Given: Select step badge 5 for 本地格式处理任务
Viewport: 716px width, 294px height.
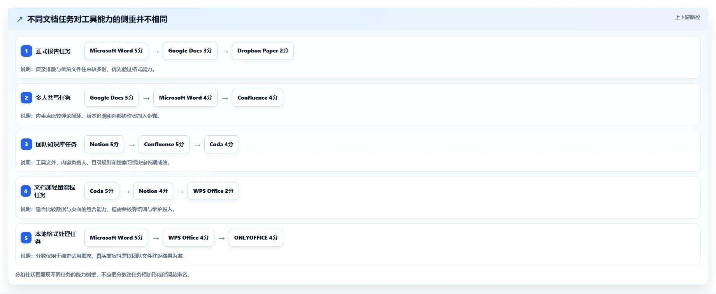Looking at the screenshot, I should [x=26, y=238].
